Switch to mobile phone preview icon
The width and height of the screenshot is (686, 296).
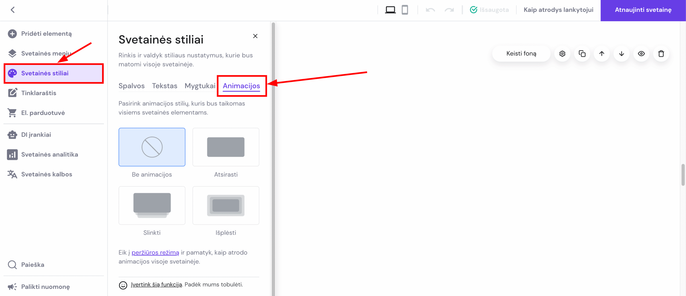pyautogui.click(x=405, y=10)
